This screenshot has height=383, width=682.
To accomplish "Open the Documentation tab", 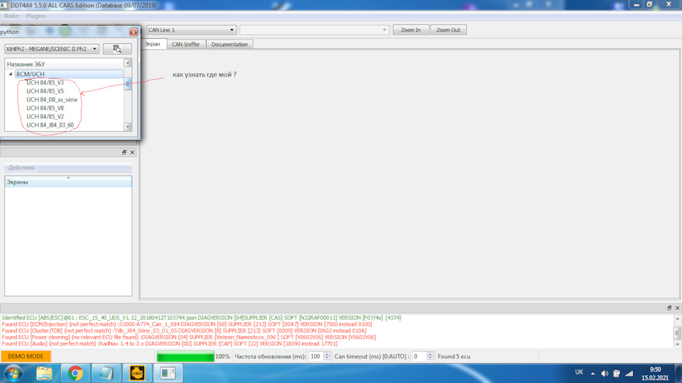I will pyautogui.click(x=229, y=44).
